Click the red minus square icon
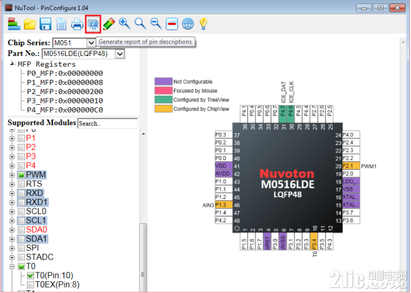The width and height of the screenshot is (411, 293). (x=172, y=24)
